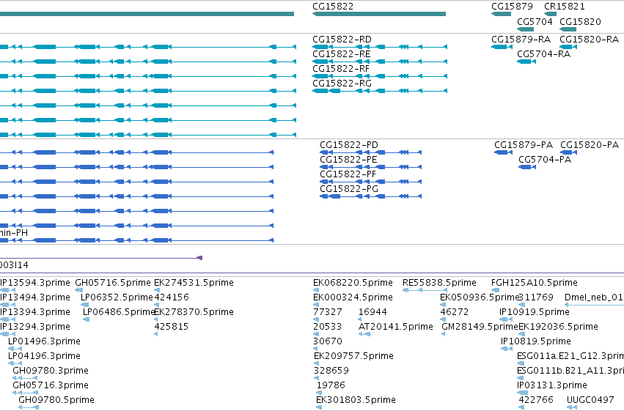Click the 425815 feature label
The width and height of the screenshot is (624, 411).
(x=172, y=327)
